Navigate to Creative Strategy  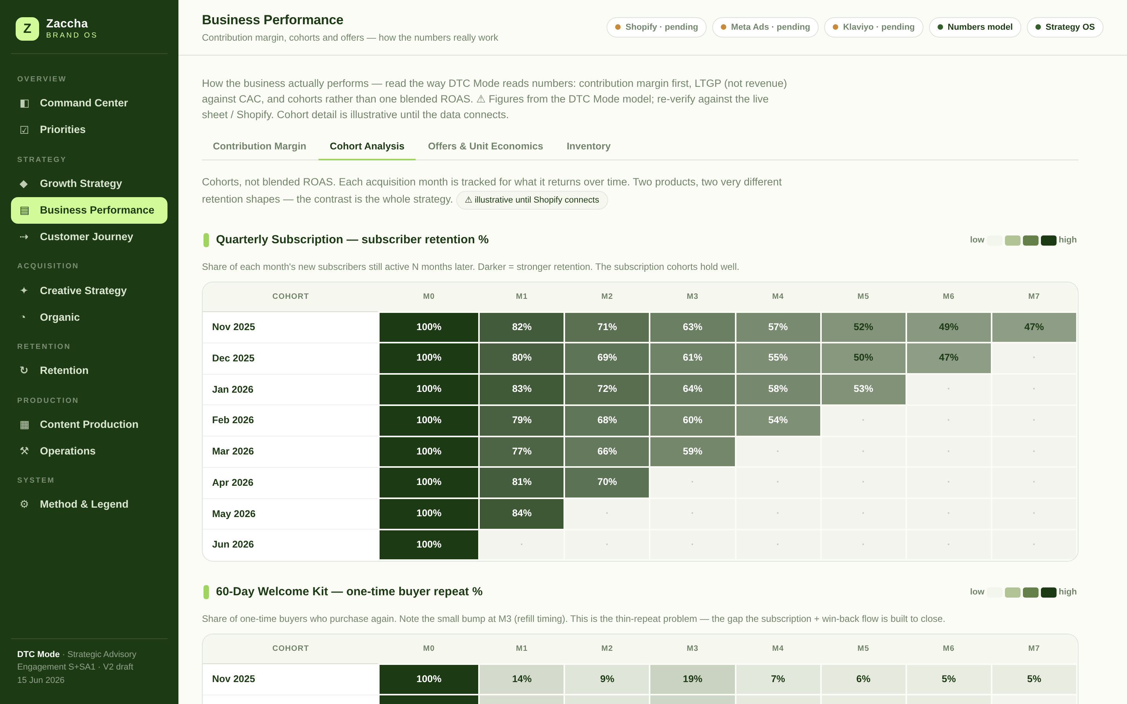coord(89,291)
